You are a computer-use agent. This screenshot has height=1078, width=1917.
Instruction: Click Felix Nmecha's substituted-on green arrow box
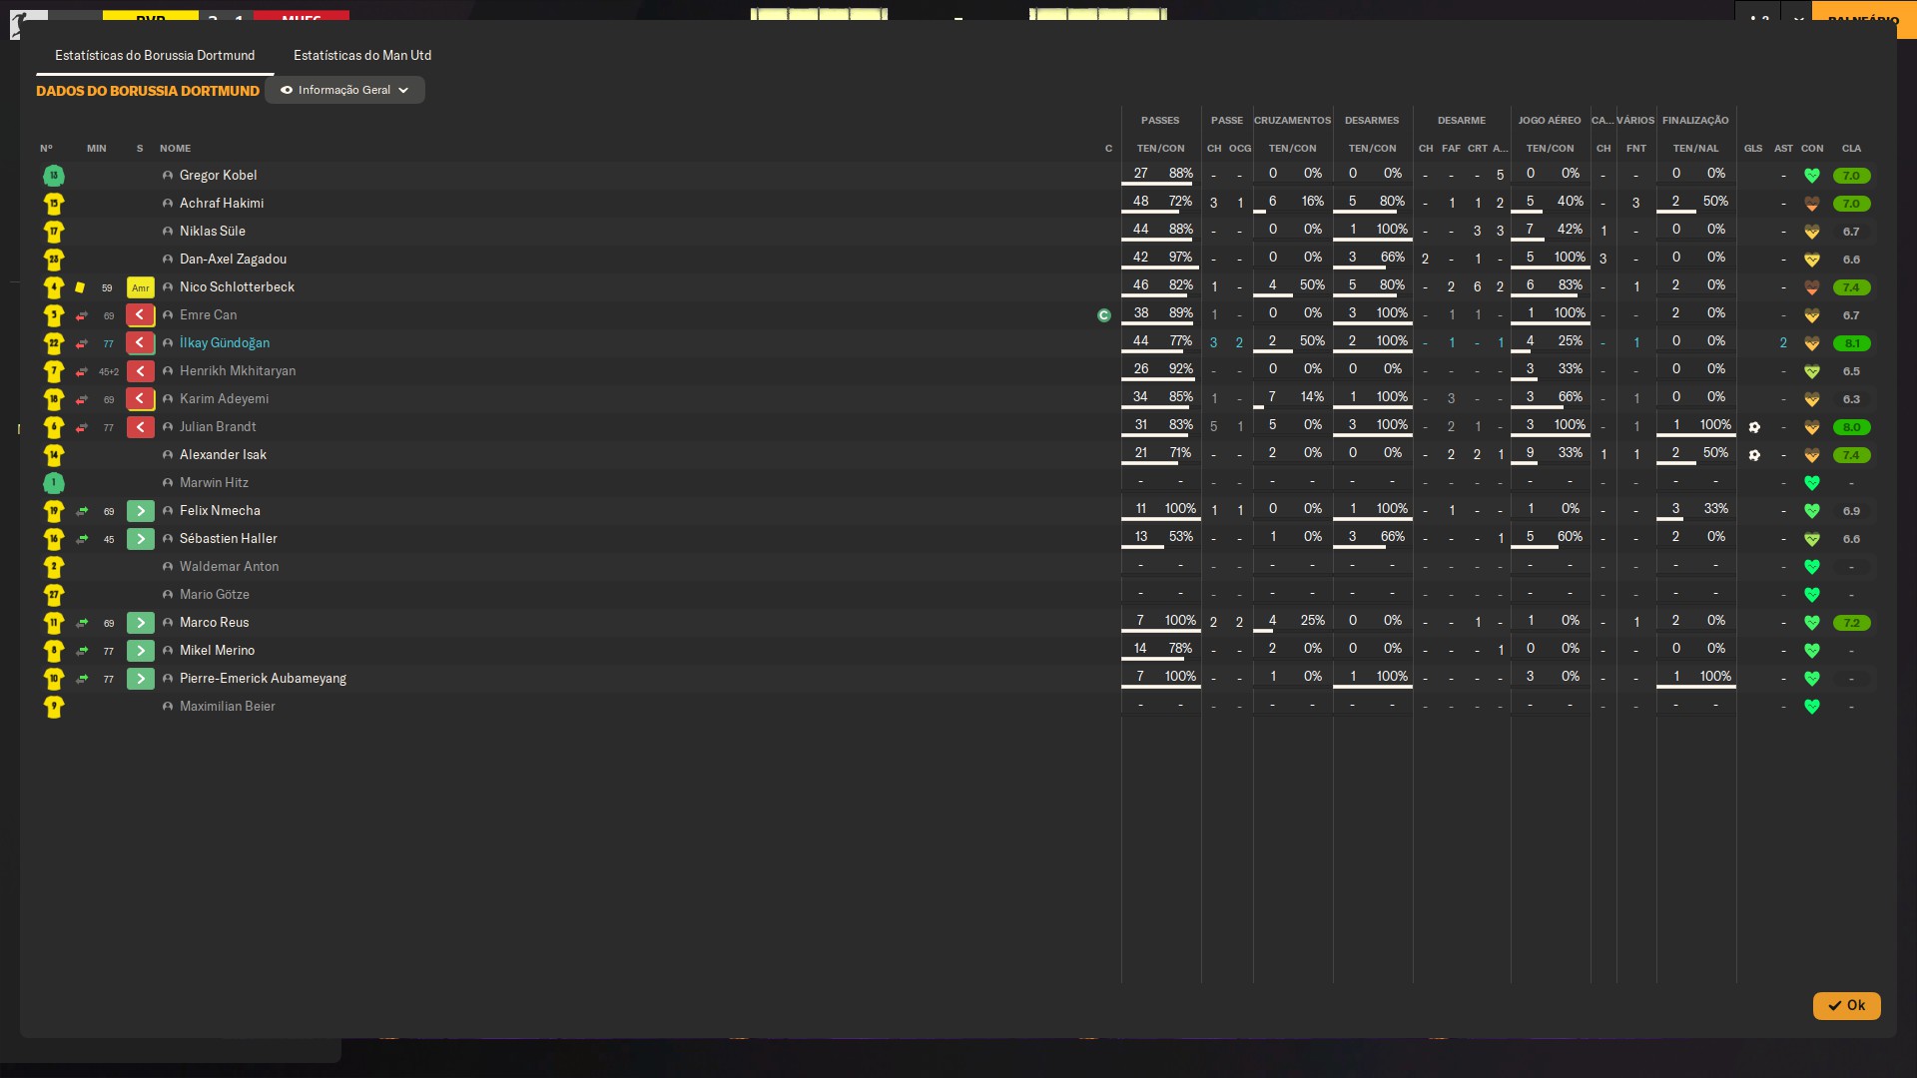click(x=141, y=511)
